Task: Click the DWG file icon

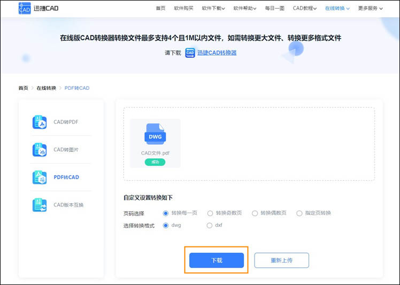Action: tap(155, 134)
